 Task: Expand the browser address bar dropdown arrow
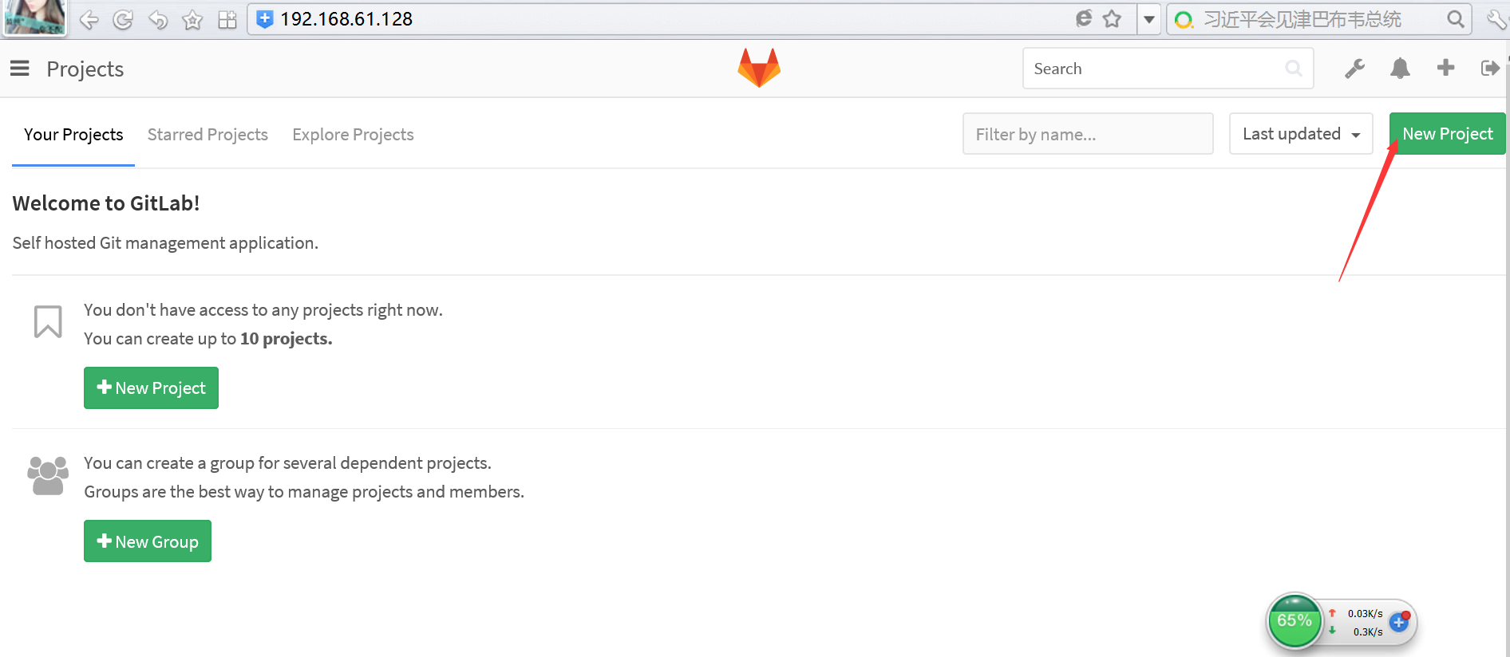coord(1149,19)
